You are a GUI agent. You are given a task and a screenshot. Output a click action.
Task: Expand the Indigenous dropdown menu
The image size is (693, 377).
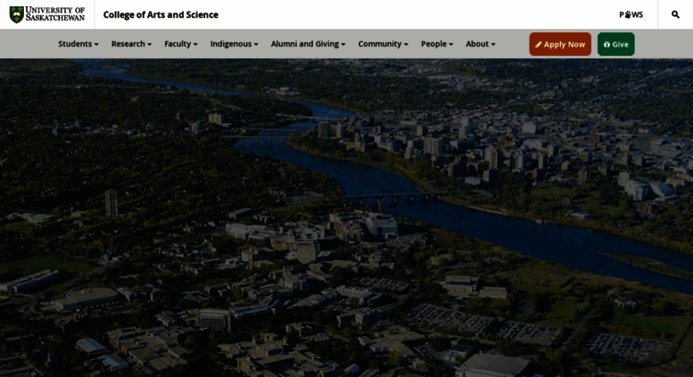[235, 44]
